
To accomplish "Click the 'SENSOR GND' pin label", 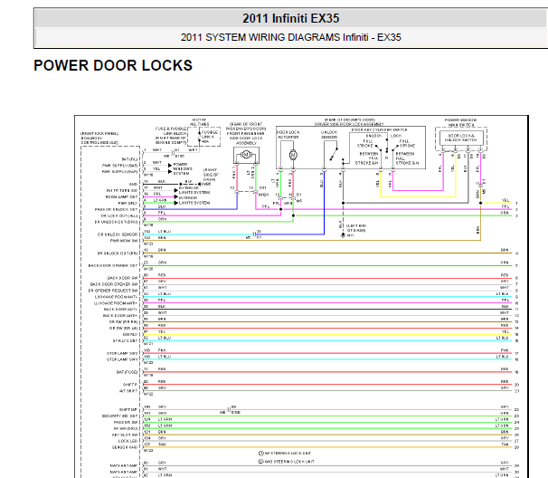I will pos(125,447).
